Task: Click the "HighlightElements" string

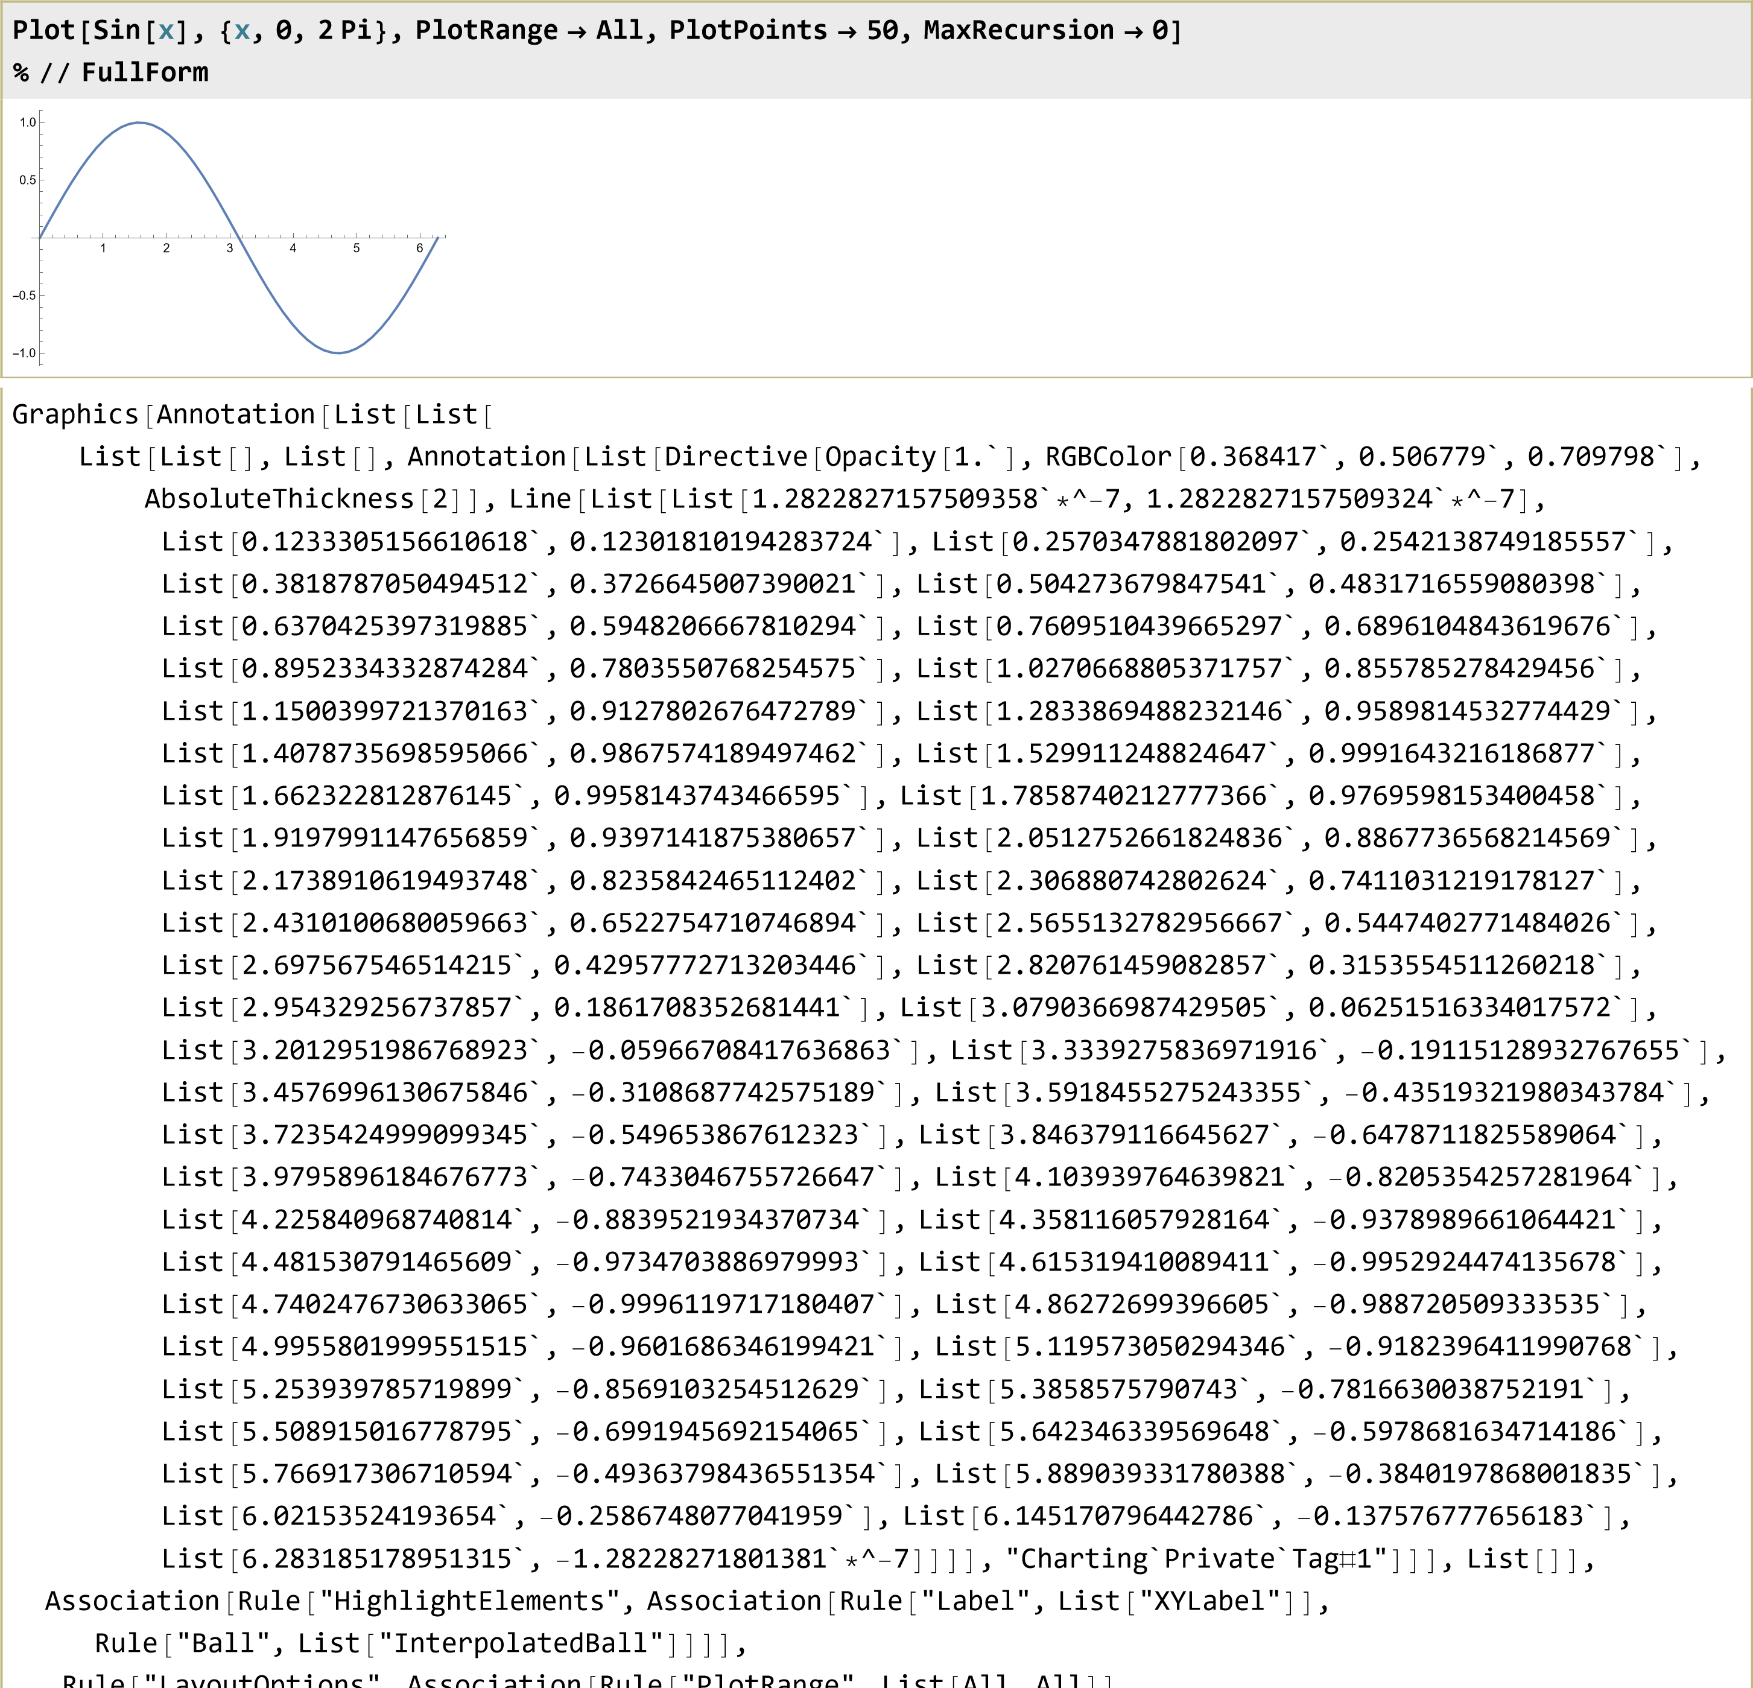Action: point(469,1601)
